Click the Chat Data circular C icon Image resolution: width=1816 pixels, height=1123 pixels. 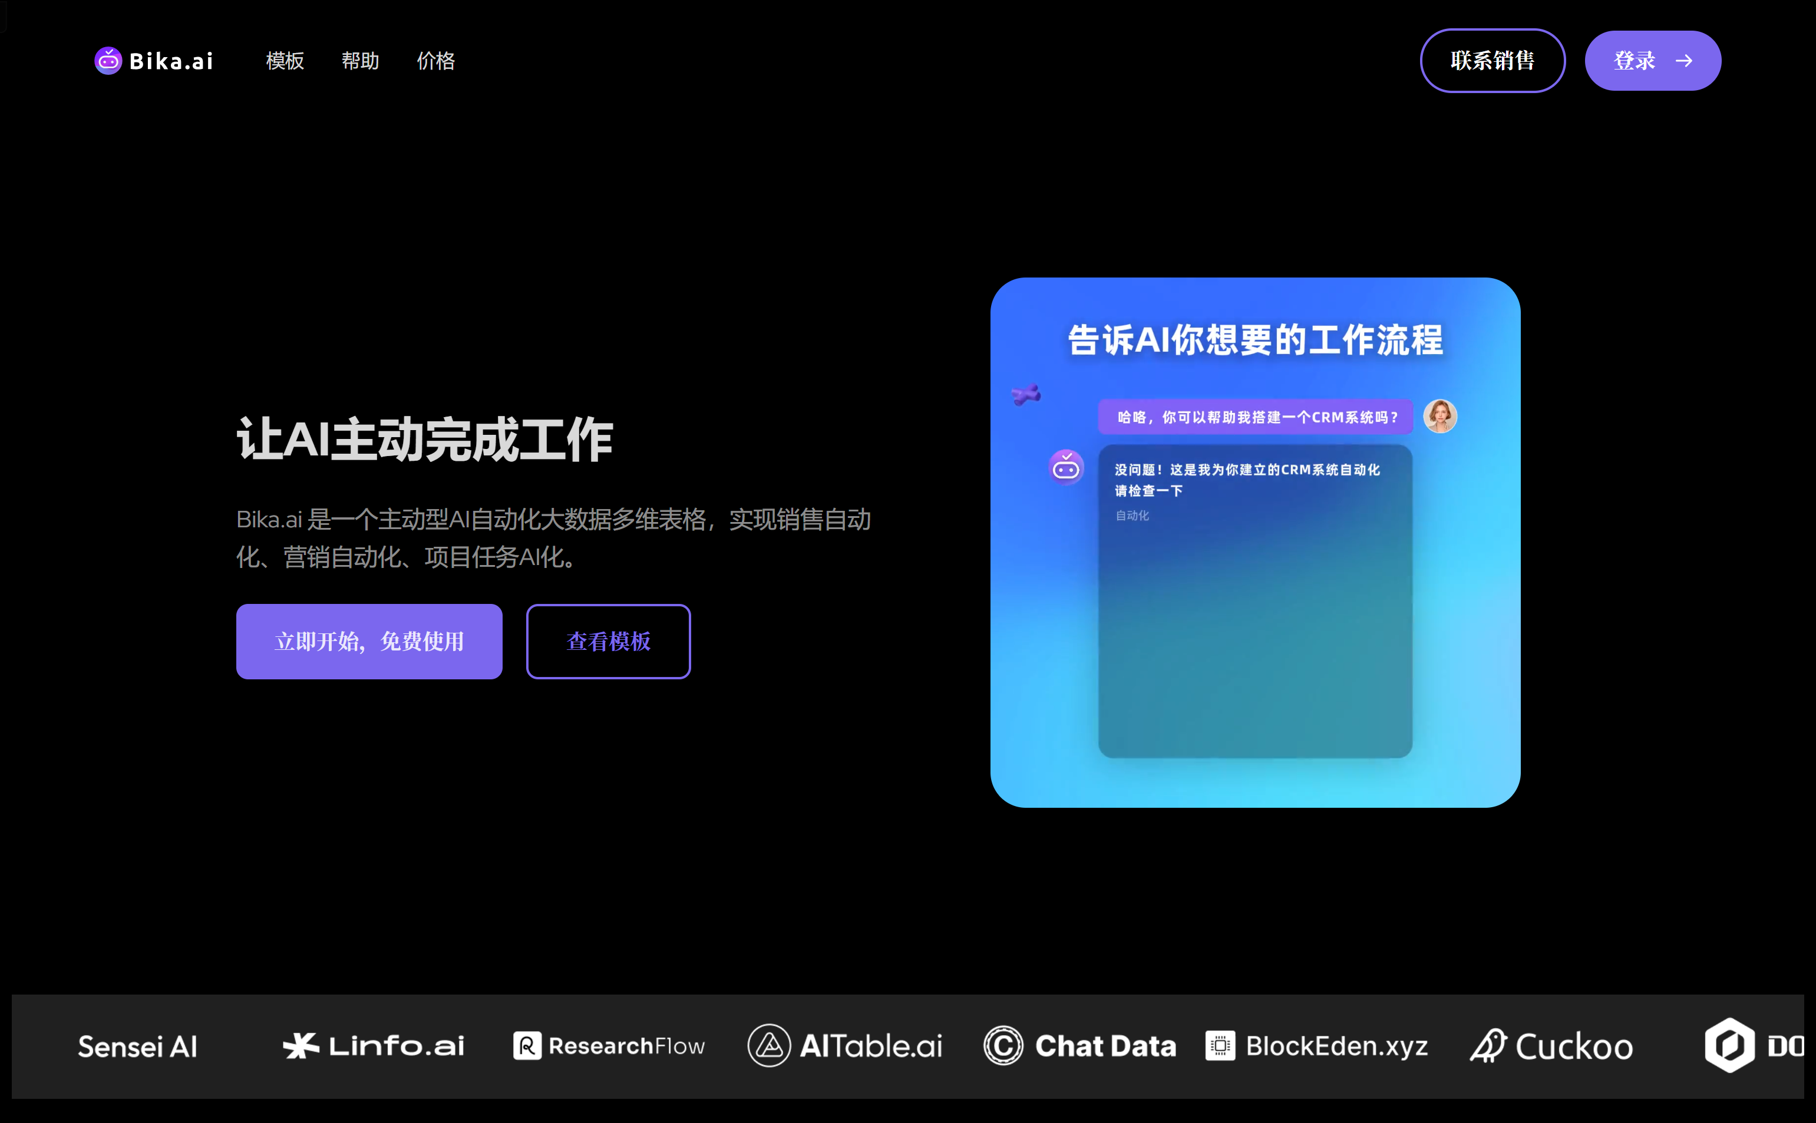(x=1003, y=1046)
